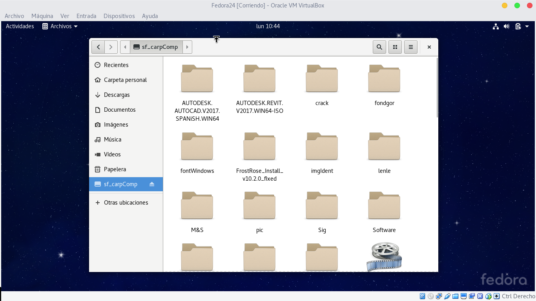The width and height of the screenshot is (536, 301).
Task: Open the Dispositivos menu
Action: [x=119, y=16]
